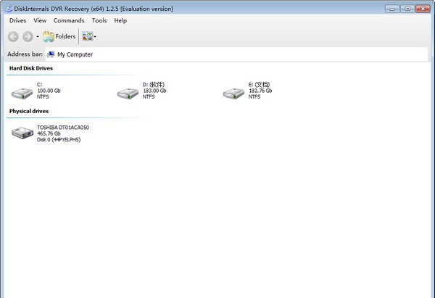
Task: Click the My Computer address bar field
Action: pyautogui.click(x=236, y=54)
